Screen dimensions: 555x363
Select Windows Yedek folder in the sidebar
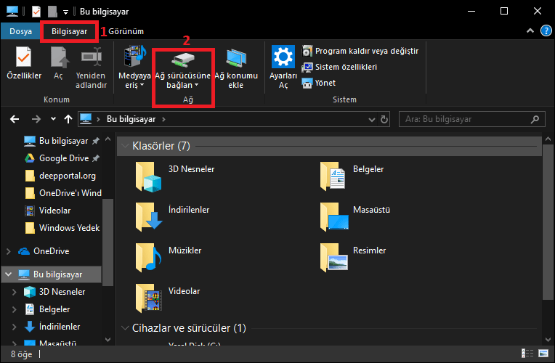(x=62, y=228)
